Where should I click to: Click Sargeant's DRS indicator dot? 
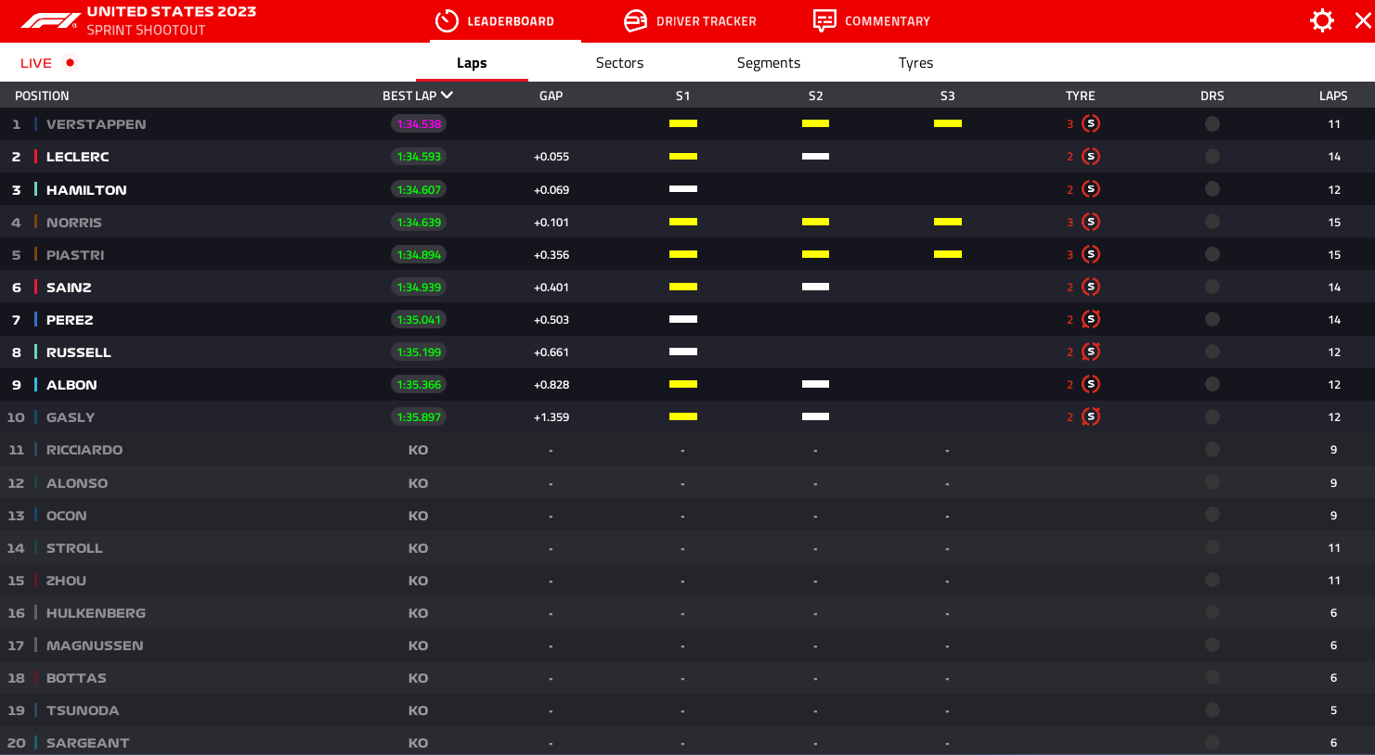(x=1213, y=742)
